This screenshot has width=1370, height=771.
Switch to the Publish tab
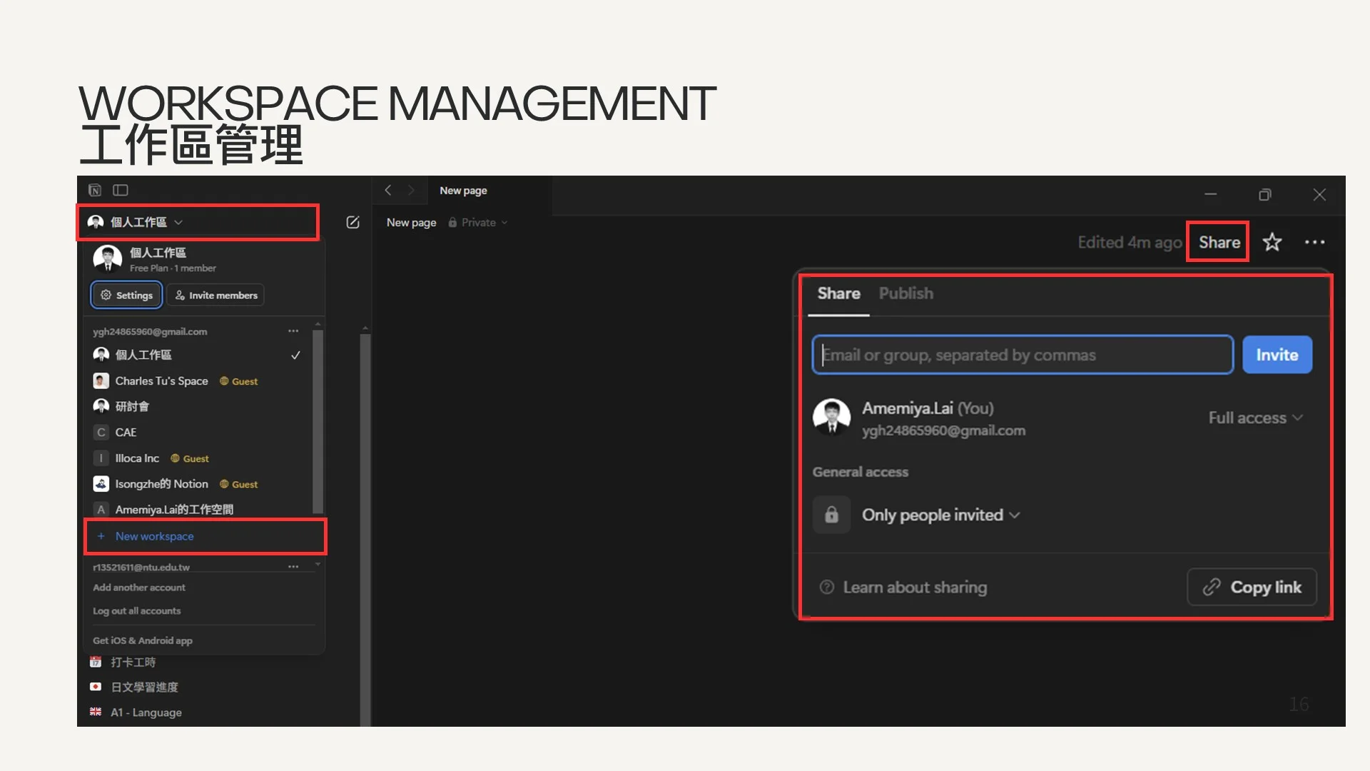pos(905,293)
